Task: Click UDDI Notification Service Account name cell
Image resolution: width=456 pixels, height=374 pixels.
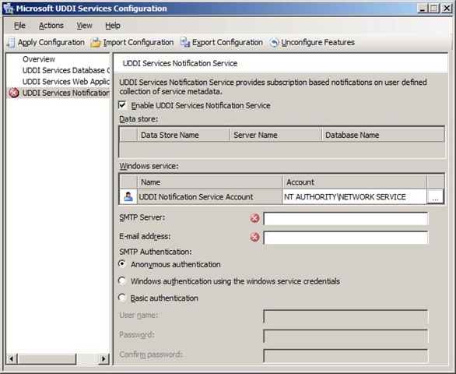Action: pyautogui.click(x=209, y=196)
